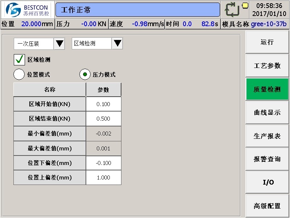Click the 最大偏差值 value 0.001
The height and width of the screenshot is (218, 290).
(x=104, y=148)
